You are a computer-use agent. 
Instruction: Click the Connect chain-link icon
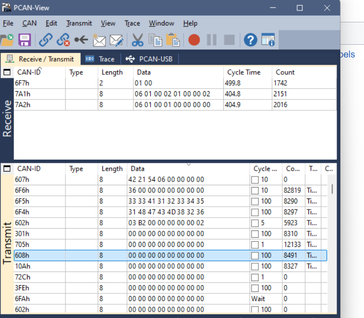click(45, 40)
